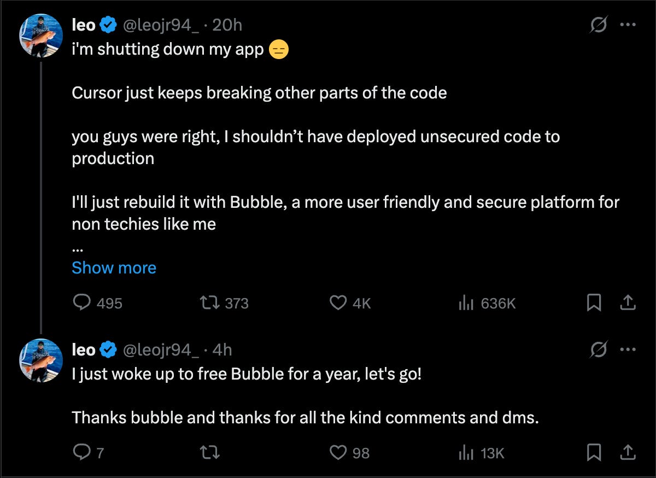Bookmark the first tweet

(595, 303)
